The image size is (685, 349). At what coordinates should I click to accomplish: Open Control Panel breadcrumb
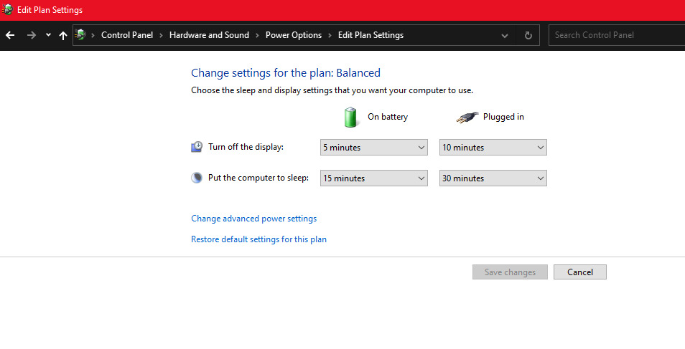point(127,35)
